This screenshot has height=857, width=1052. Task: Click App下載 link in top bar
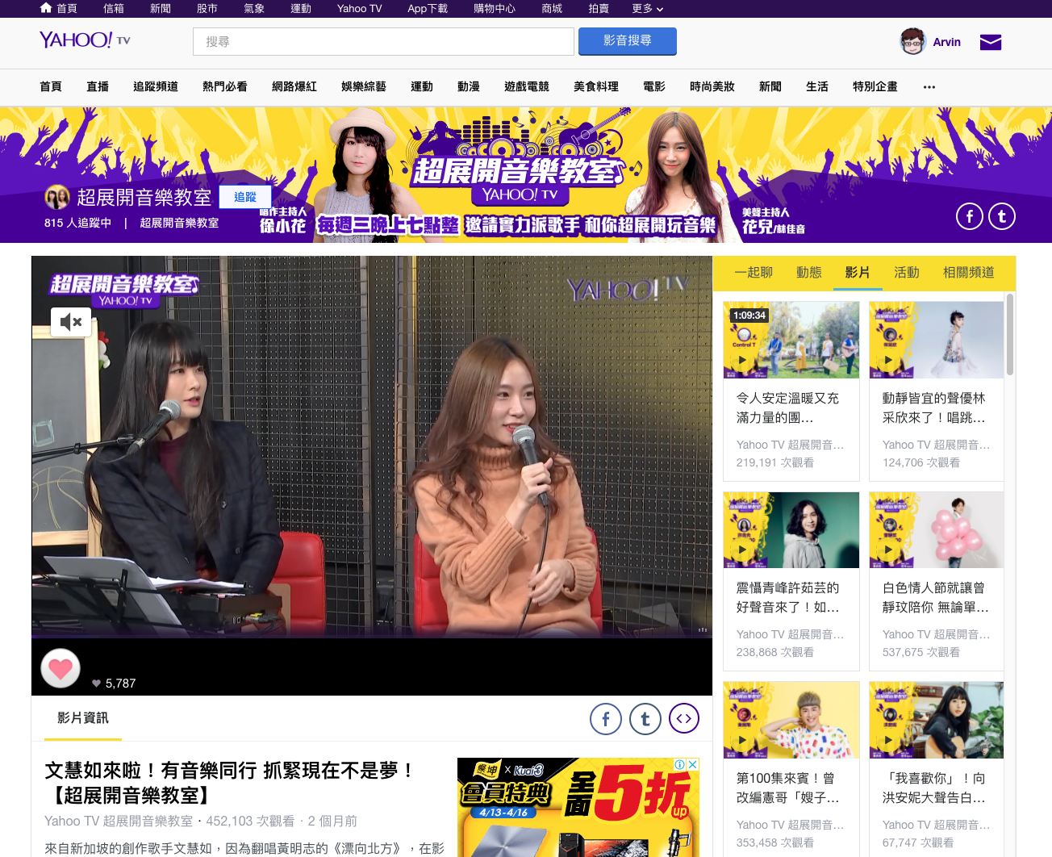pos(428,8)
